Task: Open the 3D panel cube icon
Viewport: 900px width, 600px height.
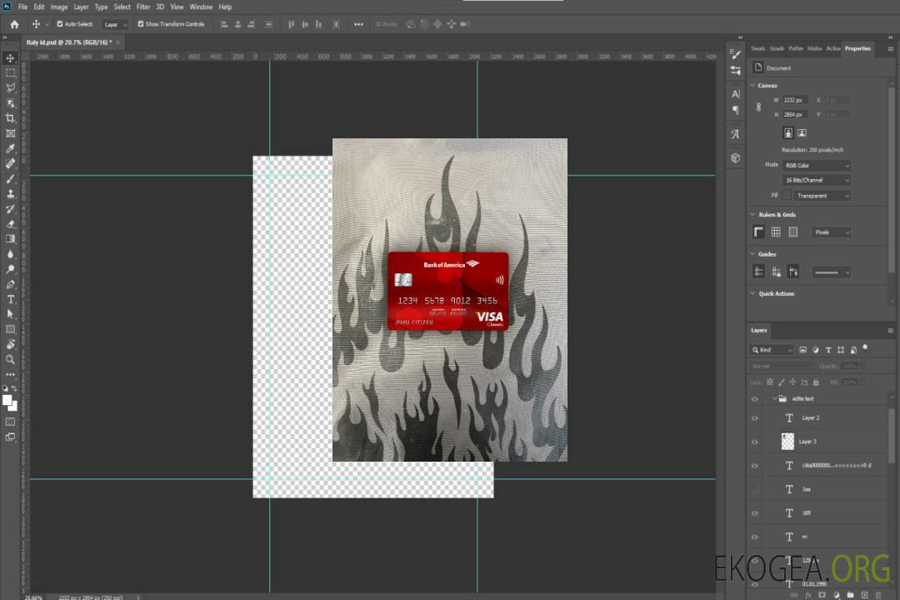Action: [x=735, y=157]
